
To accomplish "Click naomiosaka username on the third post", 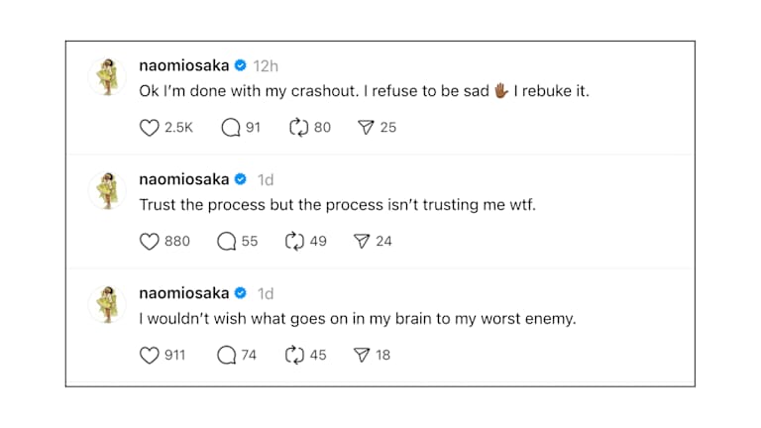I will (183, 293).
